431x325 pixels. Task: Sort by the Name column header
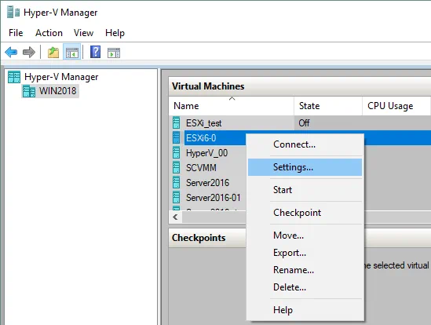[231, 106]
